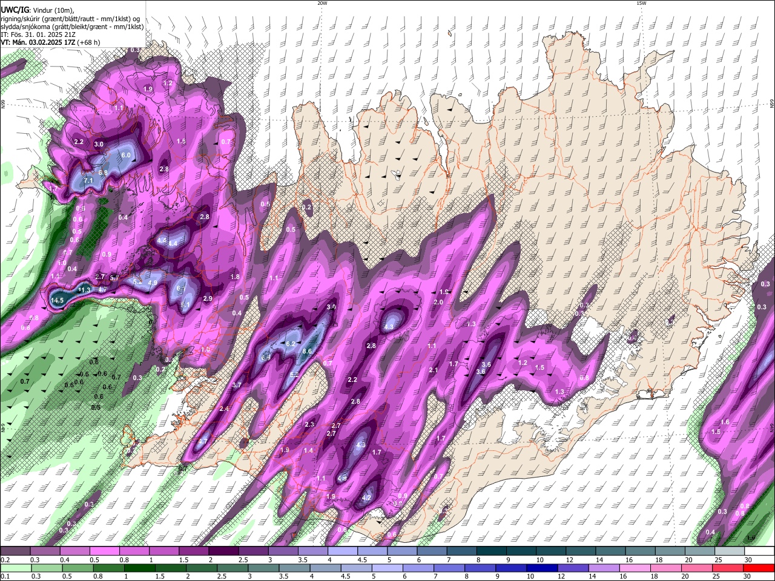
Task: Click the 1.6 value off the east coast
Action: pyautogui.click(x=725, y=422)
